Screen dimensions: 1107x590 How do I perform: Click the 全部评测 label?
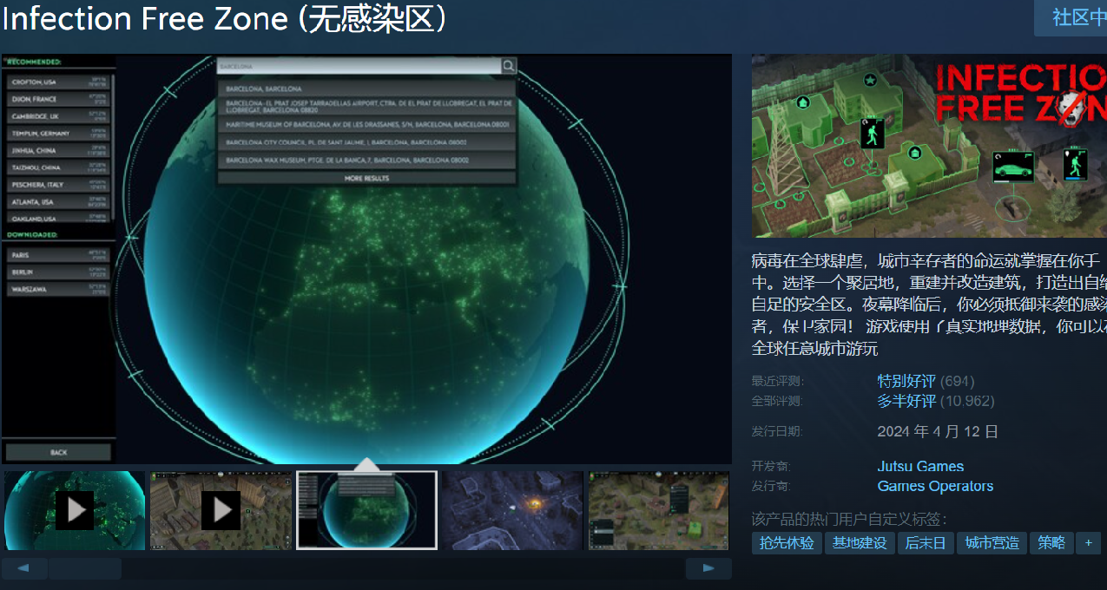point(778,401)
